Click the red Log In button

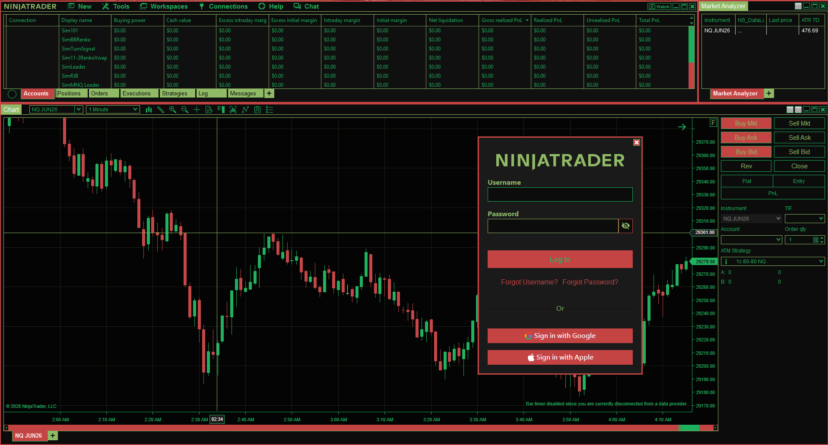pyautogui.click(x=560, y=259)
